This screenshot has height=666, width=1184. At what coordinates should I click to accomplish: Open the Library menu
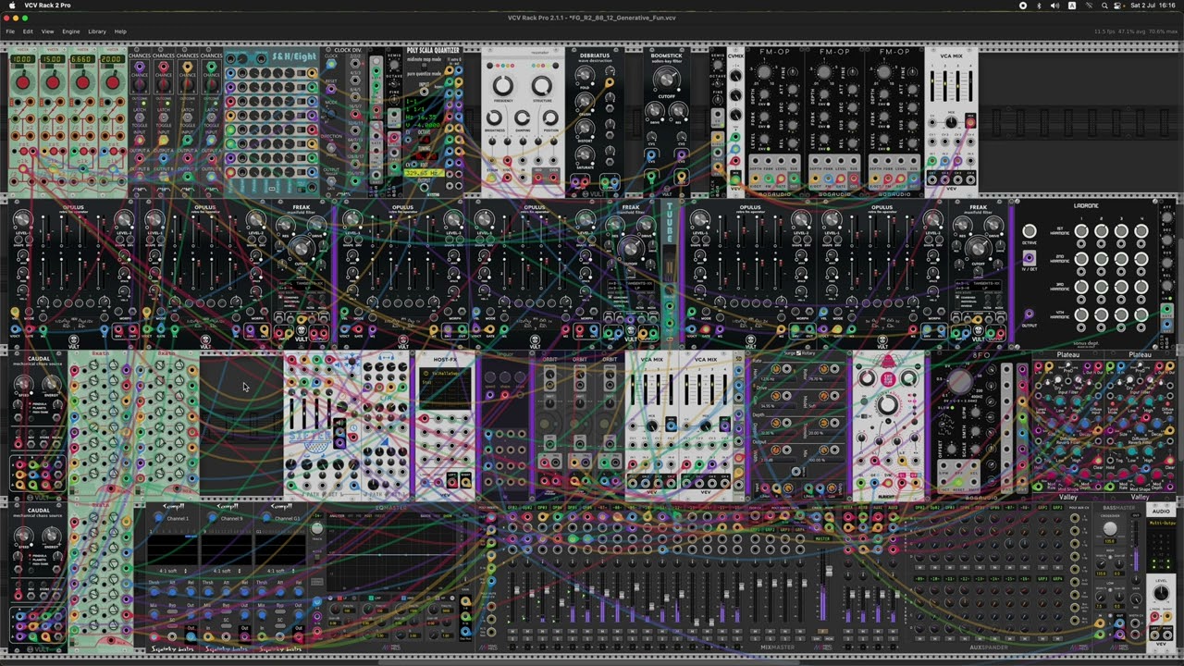(x=97, y=31)
